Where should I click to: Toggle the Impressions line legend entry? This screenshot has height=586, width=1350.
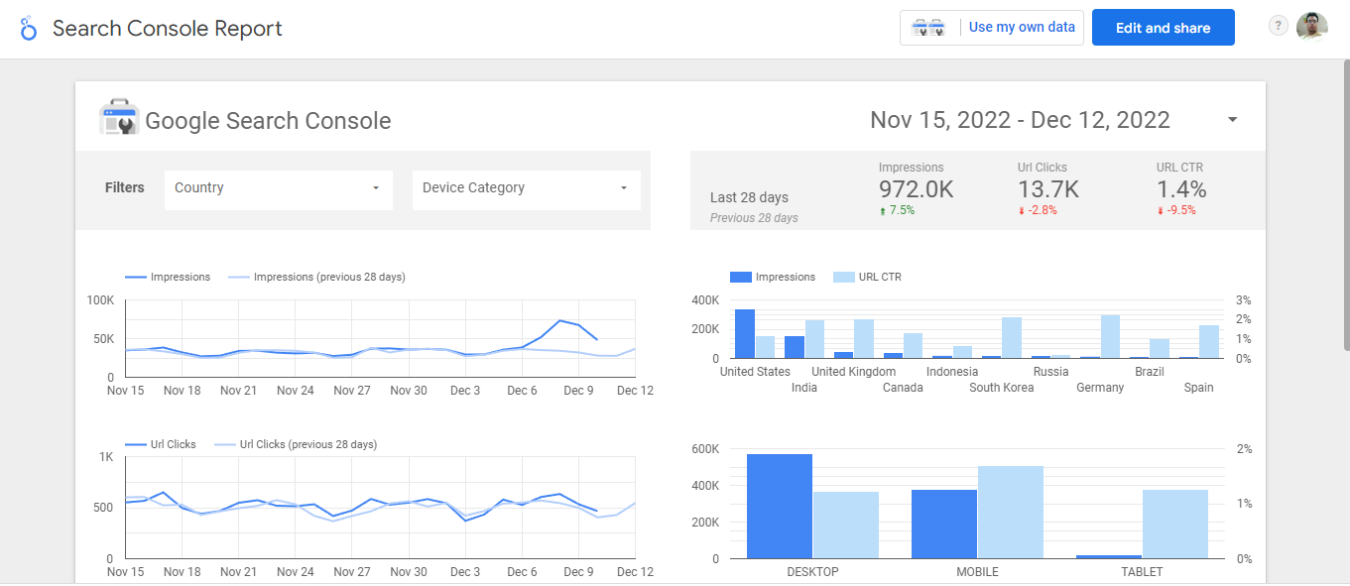tap(168, 277)
